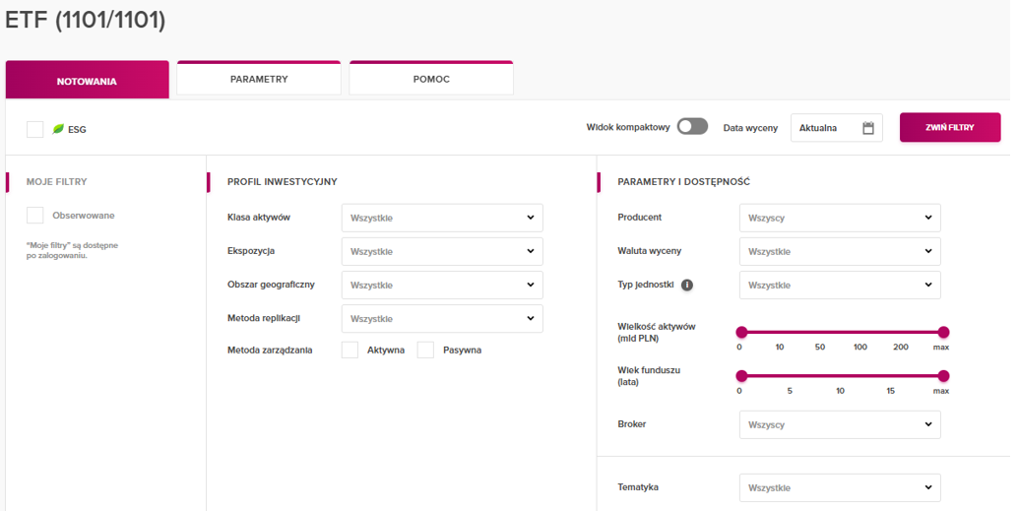Check the Pasywna checkbox
Image resolution: width=1018 pixels, height=511 pixels.
pos(425,350)
